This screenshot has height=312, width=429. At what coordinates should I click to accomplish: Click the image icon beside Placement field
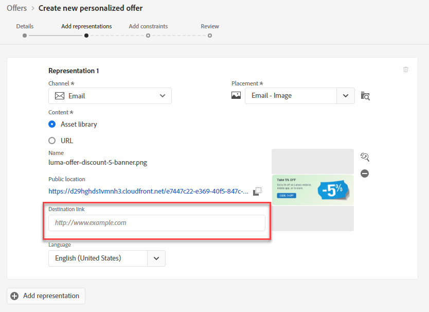pyautogui.click(x=236, y=95)
